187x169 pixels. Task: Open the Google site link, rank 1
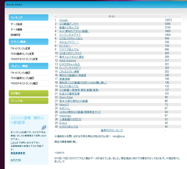[64, 20]
